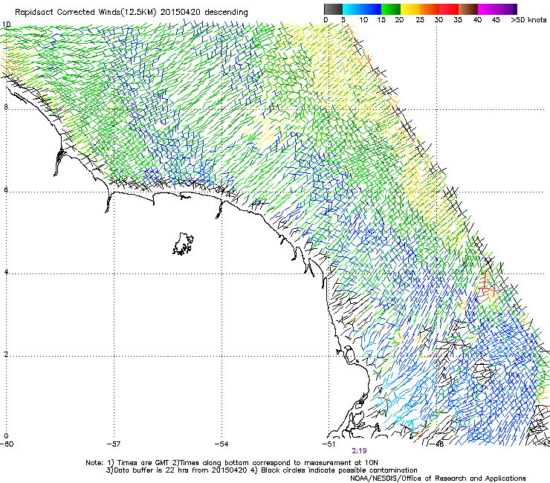Click the red 30-35 knots color swatch

click(449, 9)
